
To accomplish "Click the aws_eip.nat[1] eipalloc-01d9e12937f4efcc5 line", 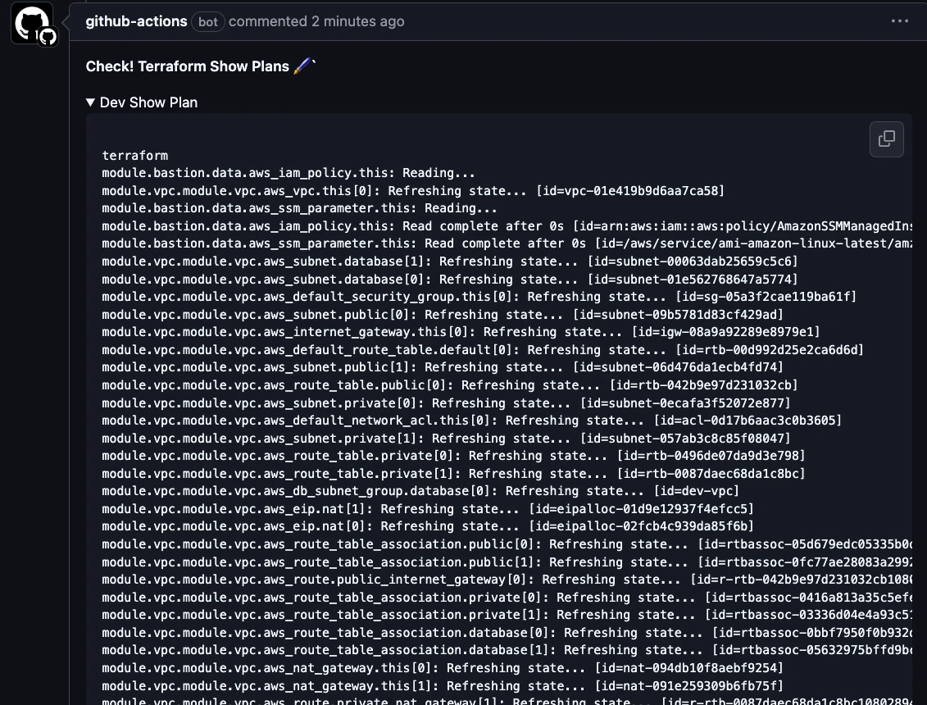I will coord(428,508).
